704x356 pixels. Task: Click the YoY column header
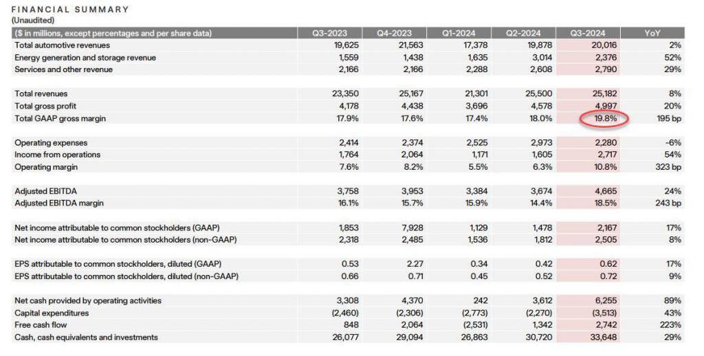[x=652, y=33]
